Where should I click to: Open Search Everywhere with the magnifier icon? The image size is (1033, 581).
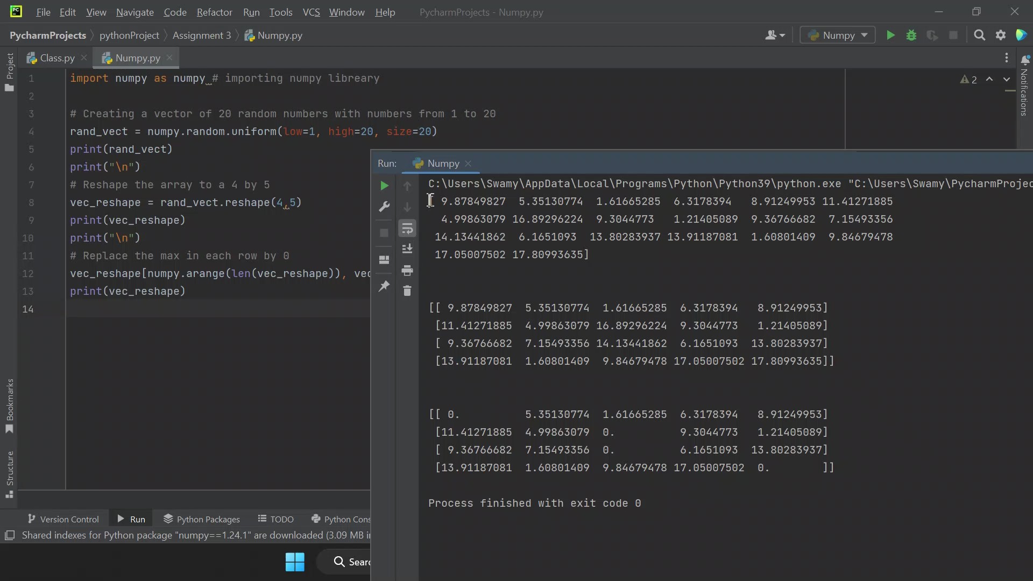coord(980,35)
